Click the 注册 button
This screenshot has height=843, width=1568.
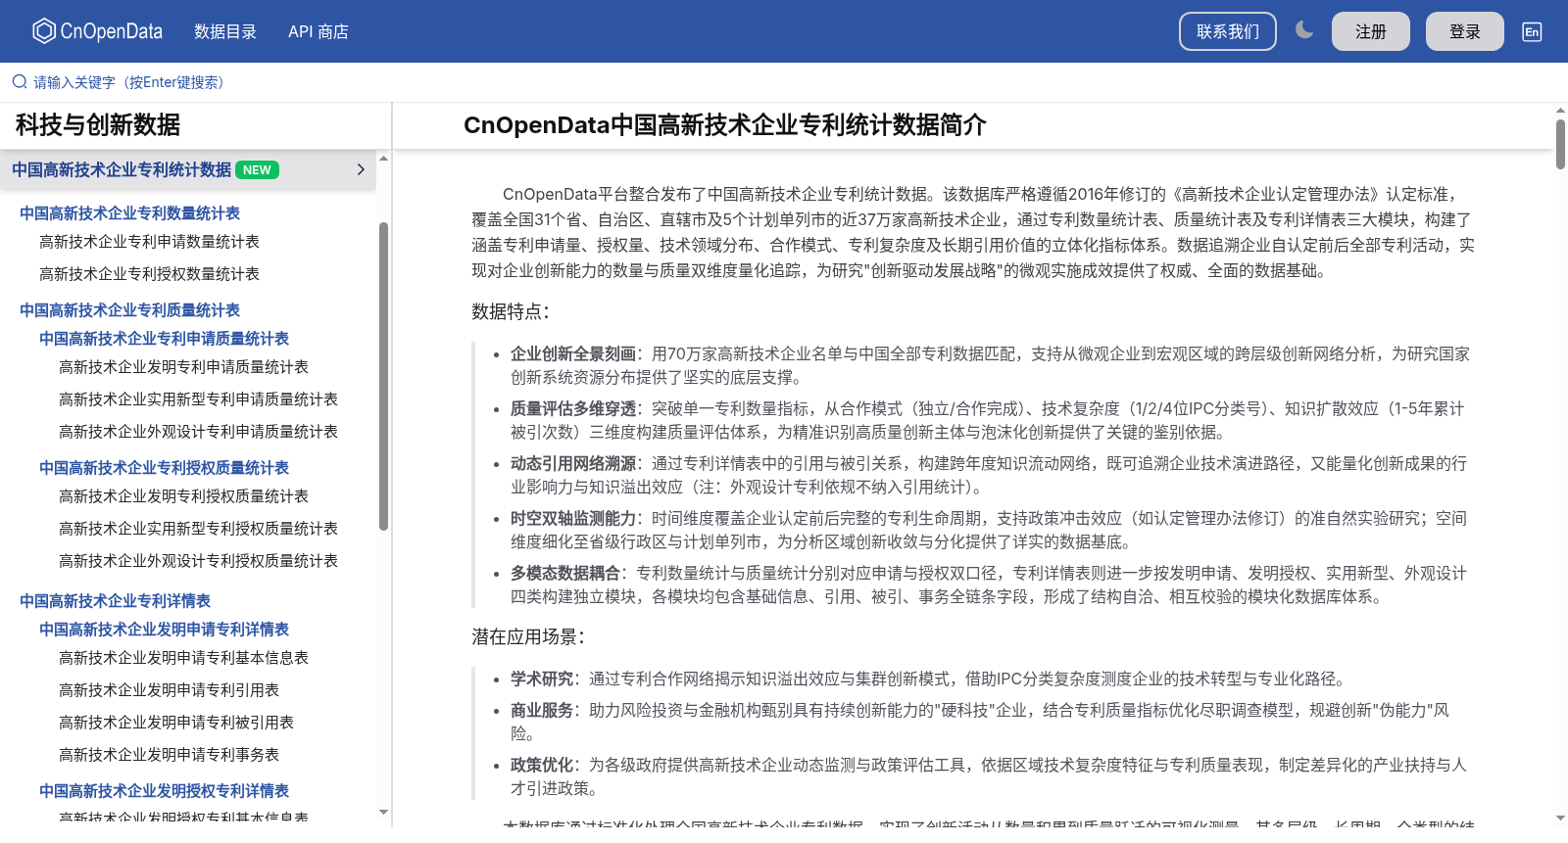(1371, 31)
